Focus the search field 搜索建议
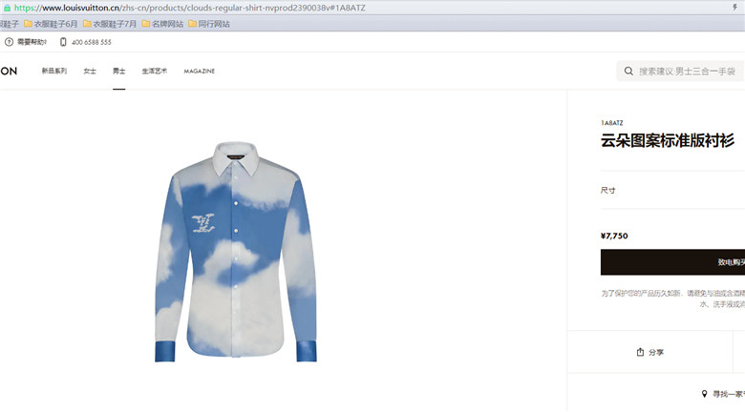The image size is (745, 412). (x=680, y=72)
